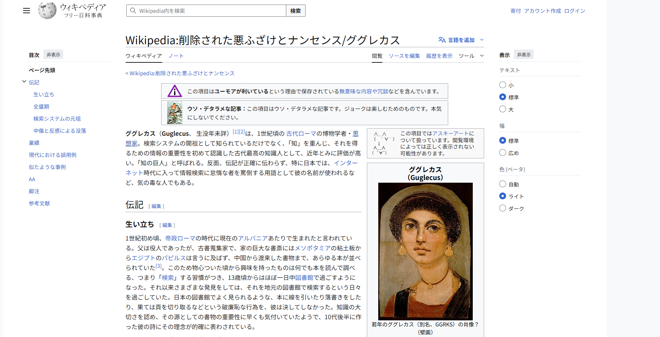Open the 言語を追加 dropdown arrow
The width and height of the screenshot is (660, 337).
482,40
